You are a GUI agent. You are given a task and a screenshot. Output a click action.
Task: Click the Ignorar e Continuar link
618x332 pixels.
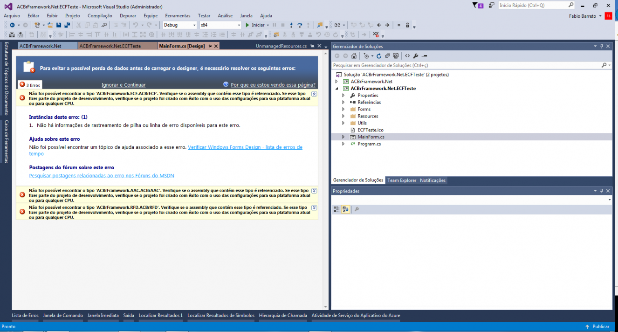pyautogui.click(x=124, y=85)
